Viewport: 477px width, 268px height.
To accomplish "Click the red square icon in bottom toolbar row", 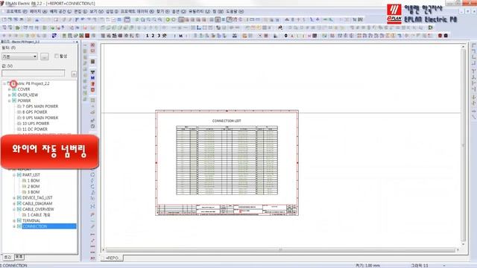I will tap(87, 36).
